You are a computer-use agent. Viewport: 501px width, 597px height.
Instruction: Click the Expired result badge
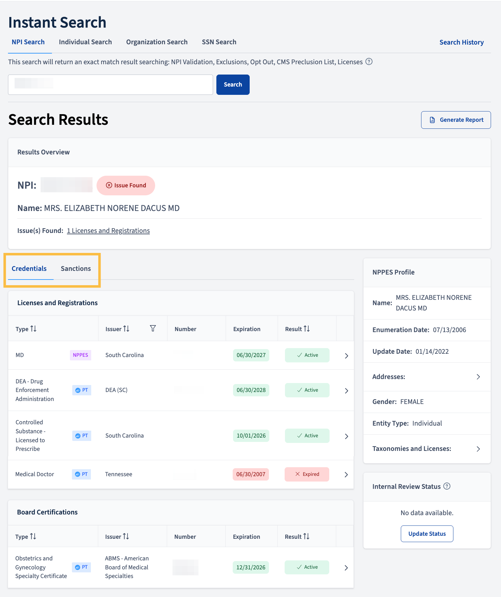pos(307,474)
